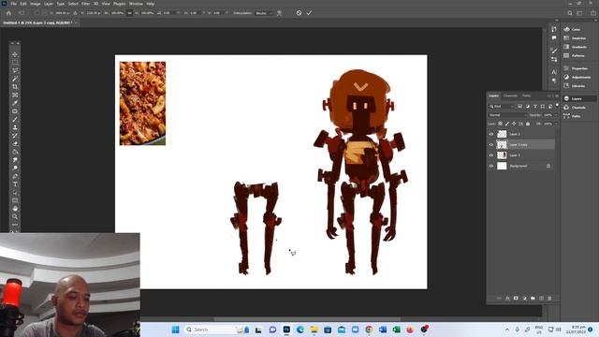The width and height of the screenshot is (599, 337).
Task: Select the Dodge tool
Action: click(15, 168)
